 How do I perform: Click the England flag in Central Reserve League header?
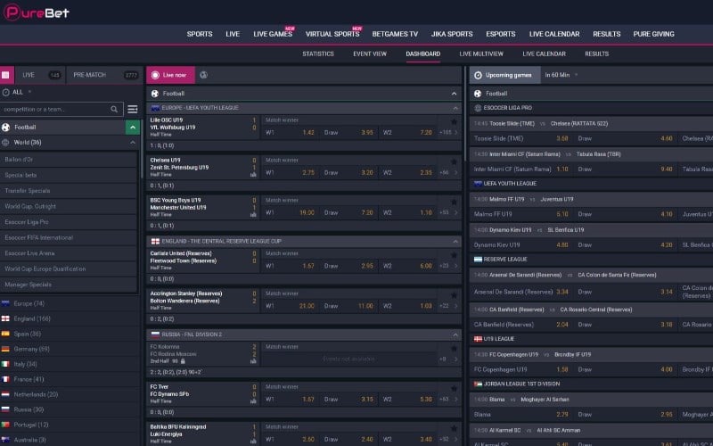(x=155, y=241)
